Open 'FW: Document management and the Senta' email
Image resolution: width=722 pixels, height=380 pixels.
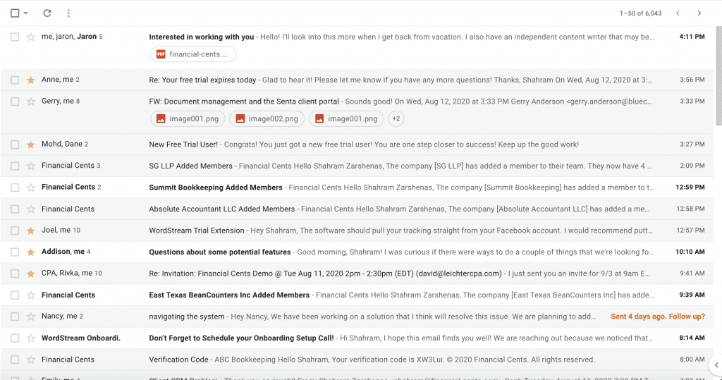click(243, 102)
